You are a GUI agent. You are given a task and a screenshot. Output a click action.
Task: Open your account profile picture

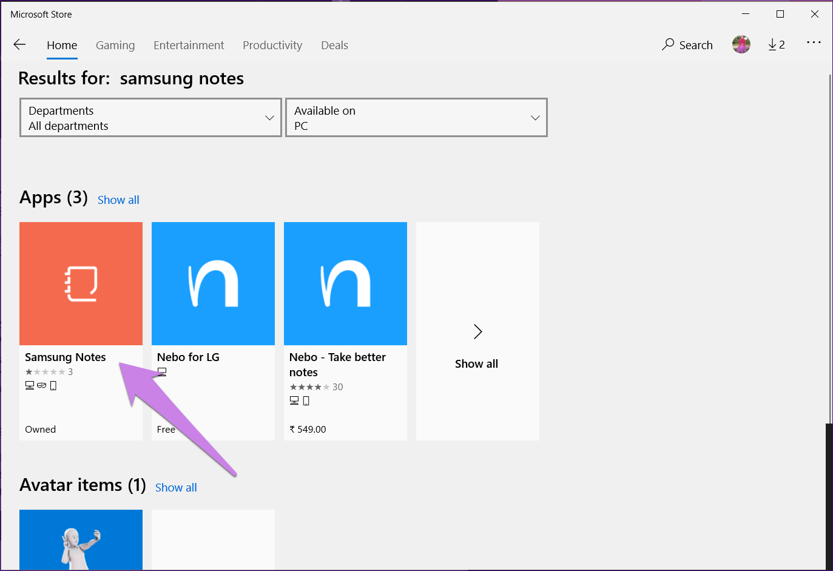pos(741,44)
